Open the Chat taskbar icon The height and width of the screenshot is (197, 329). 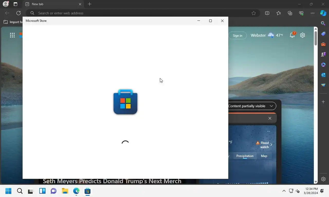[53, 191]
